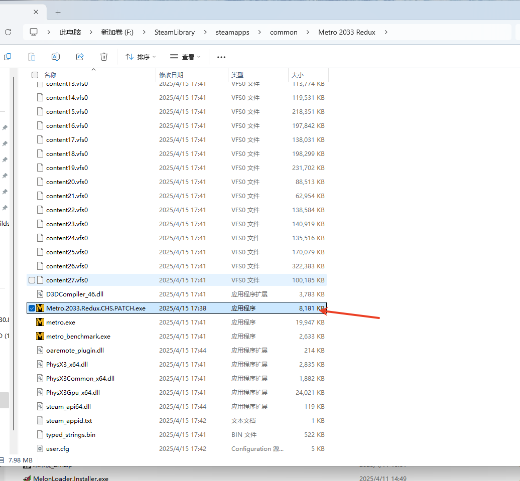
Task: Select the metro.exe application icon
Action: tap(40, 322)
